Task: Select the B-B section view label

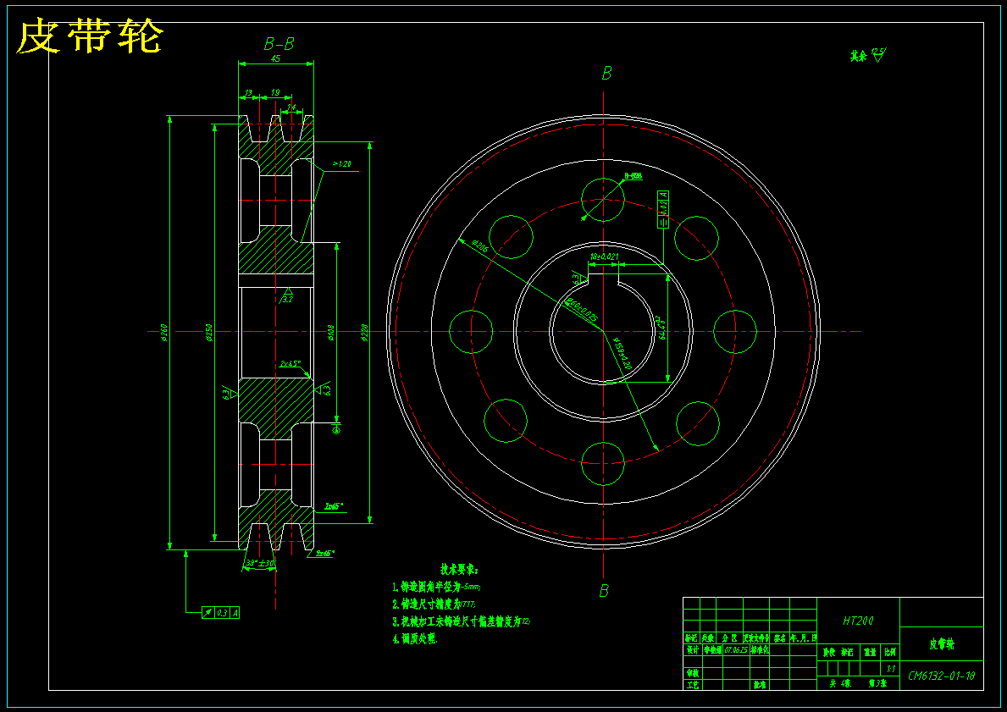Action: [279, 44]
